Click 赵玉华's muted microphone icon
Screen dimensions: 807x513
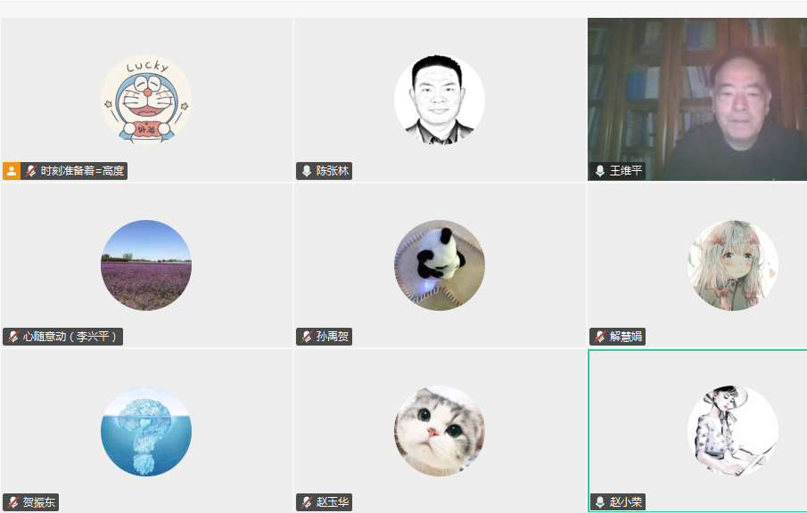point(307,502)
